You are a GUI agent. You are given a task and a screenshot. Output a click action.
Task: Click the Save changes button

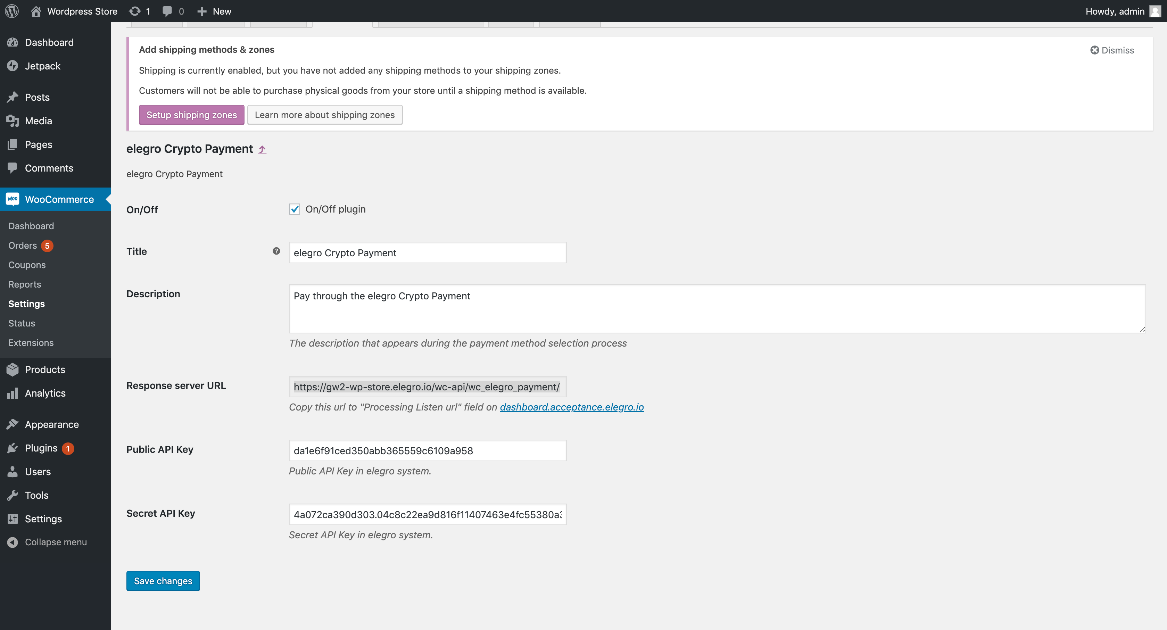163,581
